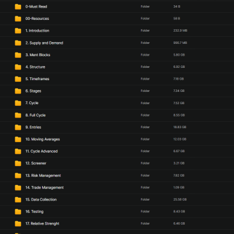Select the name '2. Supply and Demand'
Viewport: 234px width, 234px height.
[44, 43]
